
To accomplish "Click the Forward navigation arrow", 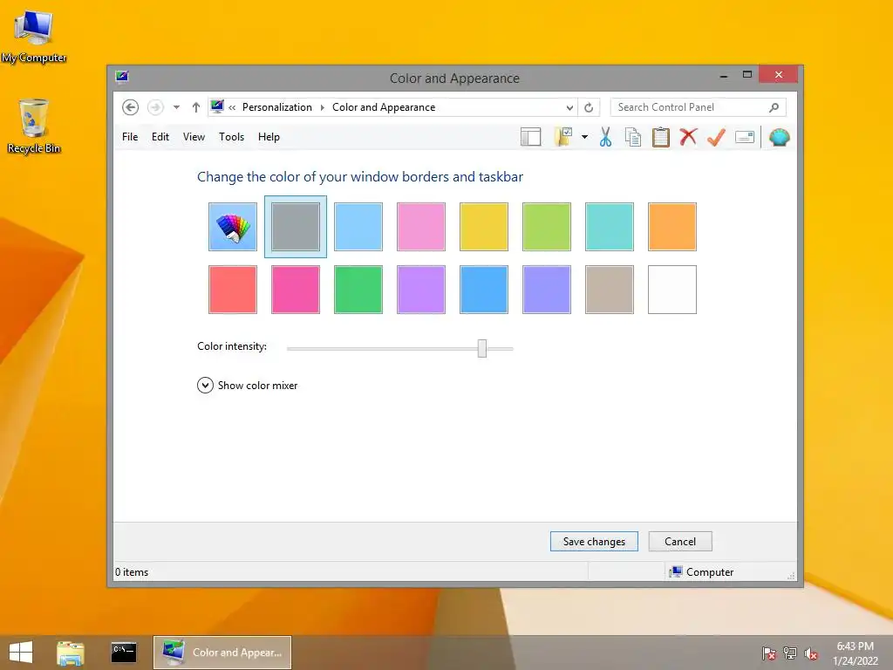I will click(155, 107).
